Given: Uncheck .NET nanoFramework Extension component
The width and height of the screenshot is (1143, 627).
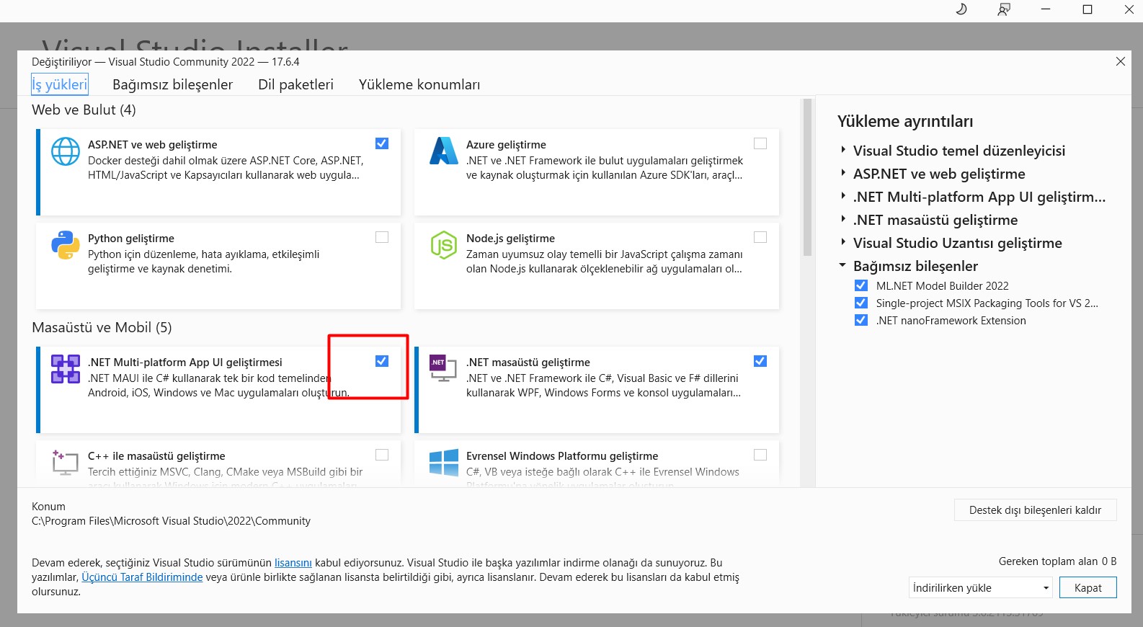Looking at the screenshot, I should tap(861, 320).
